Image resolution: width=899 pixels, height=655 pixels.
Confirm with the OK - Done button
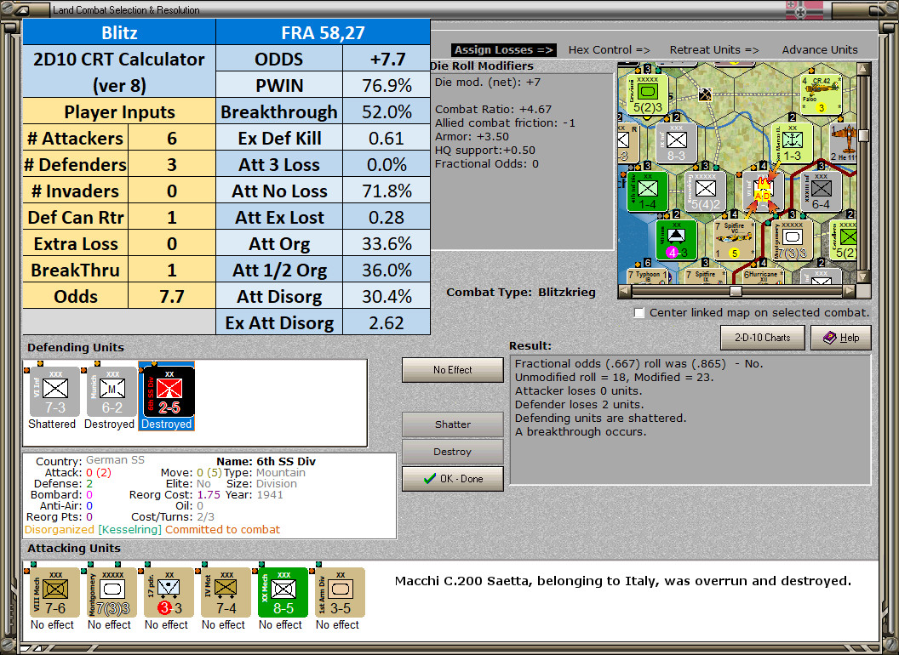(x=452, y=479)
